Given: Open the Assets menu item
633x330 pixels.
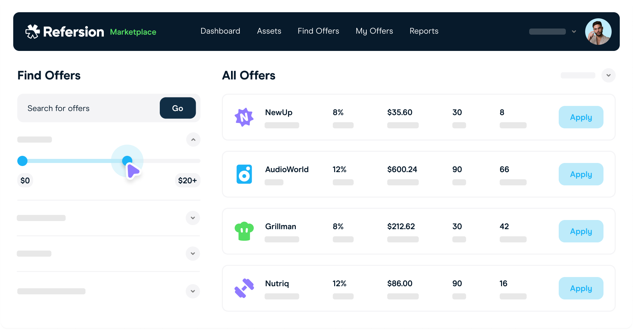Looking at the screenshot, I should [269, 31].
